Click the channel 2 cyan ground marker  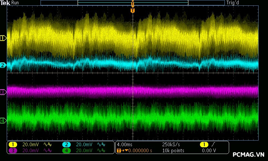pos(3,65)
